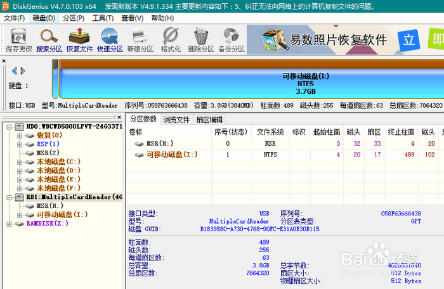Click the 终止柱面 column header
The height and width of the screenshot is (289, 444).
401,132
